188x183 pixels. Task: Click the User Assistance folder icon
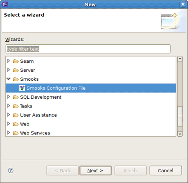(x=16, y=115)
